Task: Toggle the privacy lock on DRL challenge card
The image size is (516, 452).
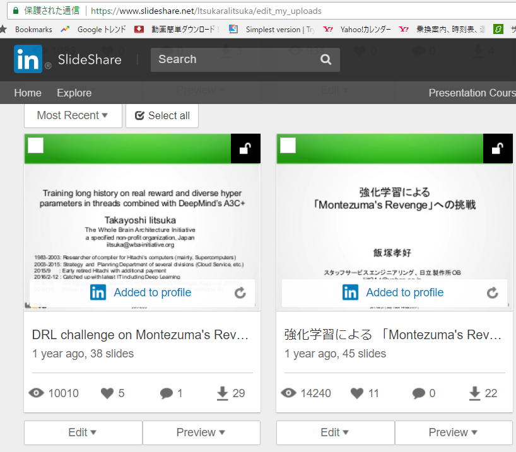Action: coord(245,148)
